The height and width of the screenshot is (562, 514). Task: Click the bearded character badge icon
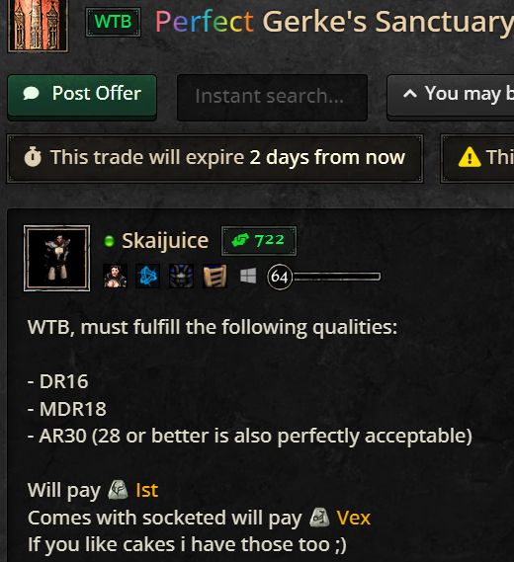[x=115, y=276]
